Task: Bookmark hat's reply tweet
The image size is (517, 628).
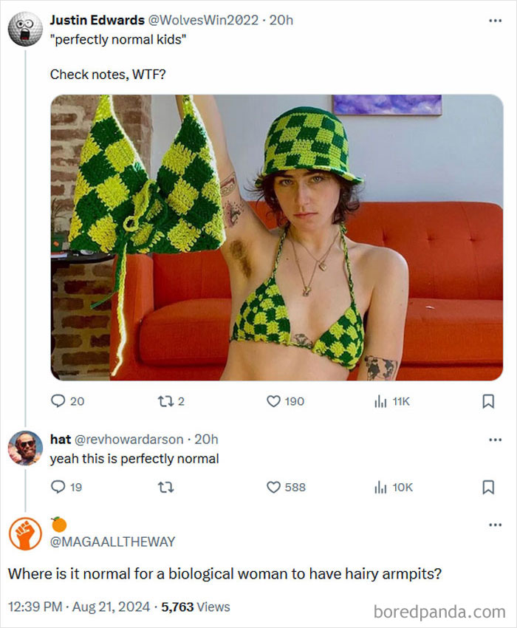Action: (488, 487)
